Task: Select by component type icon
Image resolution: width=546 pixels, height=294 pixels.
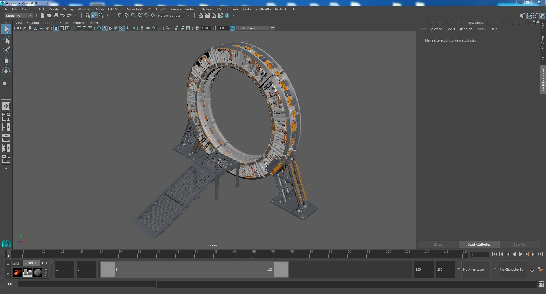Action: (x=101, y=15)
